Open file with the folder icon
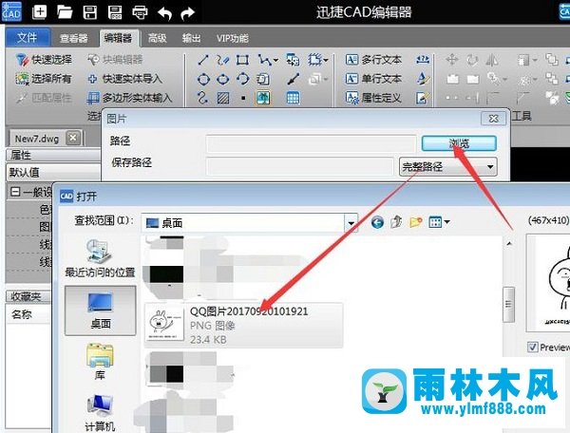570x433 pixels. click(x=65, y=12)
